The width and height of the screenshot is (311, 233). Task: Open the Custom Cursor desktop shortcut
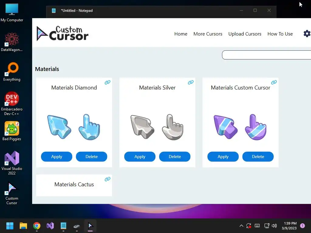pyautogui.click(x=12, y=193)
